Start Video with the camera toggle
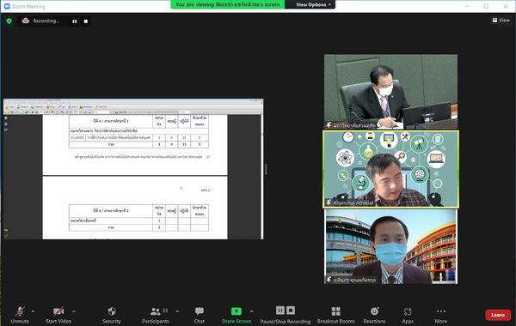This screenshot has width=516, height=326. tap(58, 315)
